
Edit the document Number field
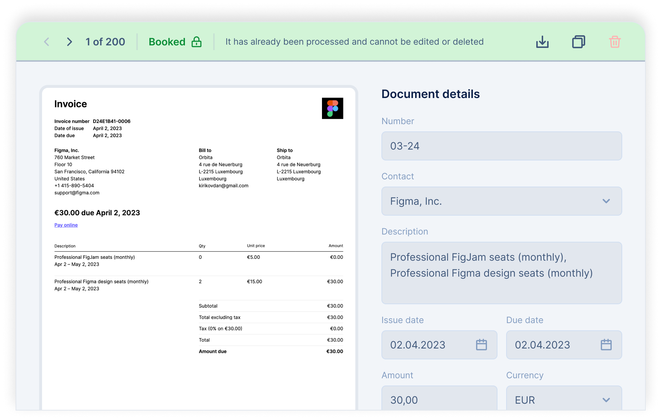tap(501, 146)
